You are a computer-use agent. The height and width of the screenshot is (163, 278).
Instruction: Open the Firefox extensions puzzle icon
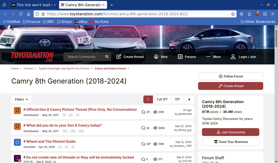pos(249,14)
